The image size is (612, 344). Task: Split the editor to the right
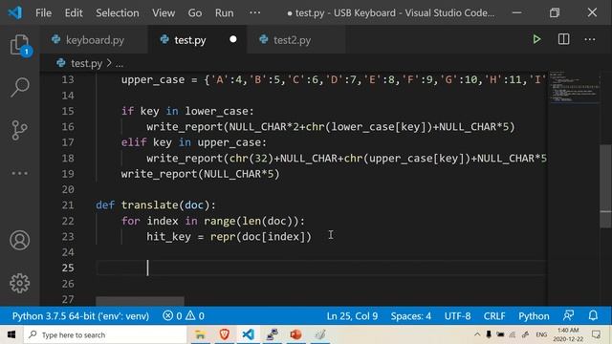point(563,39)
